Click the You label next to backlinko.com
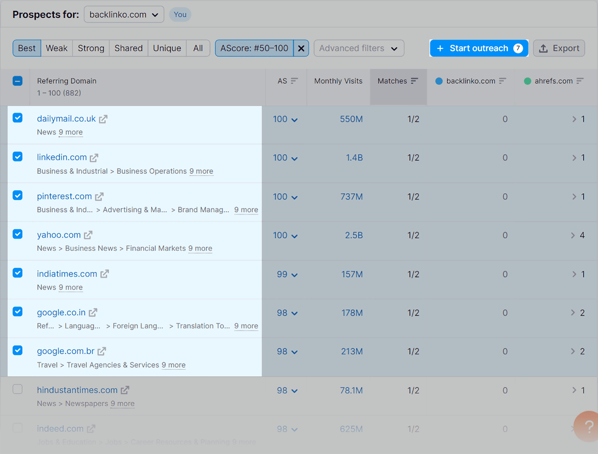Image resolution: width=598 pixels, height=454 pixels. tap(180, 15)
